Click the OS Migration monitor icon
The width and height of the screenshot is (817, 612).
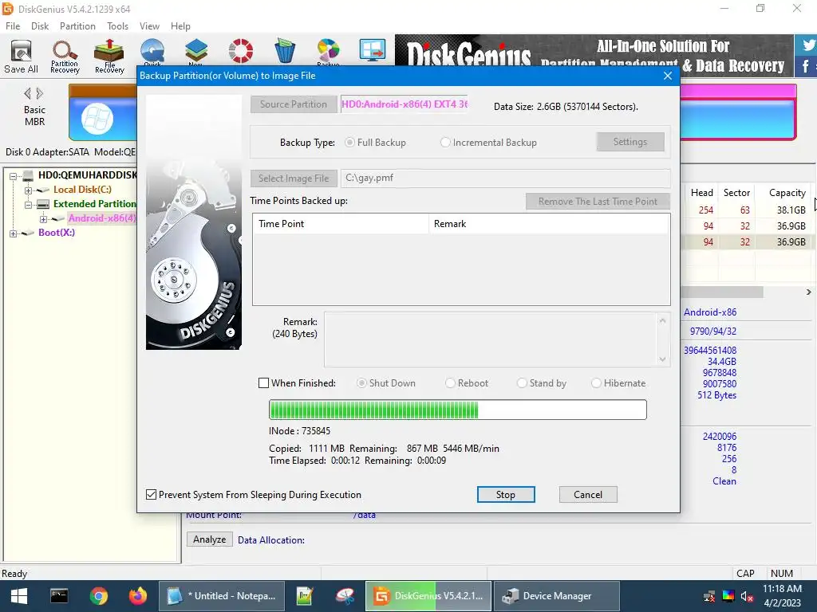[373, 50]
